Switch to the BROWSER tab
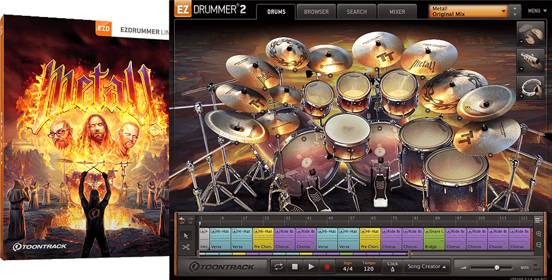 tap(316, 12)
